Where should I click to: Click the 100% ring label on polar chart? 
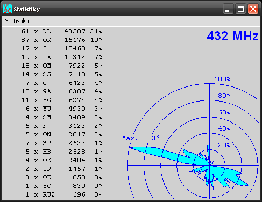point(222,79)
